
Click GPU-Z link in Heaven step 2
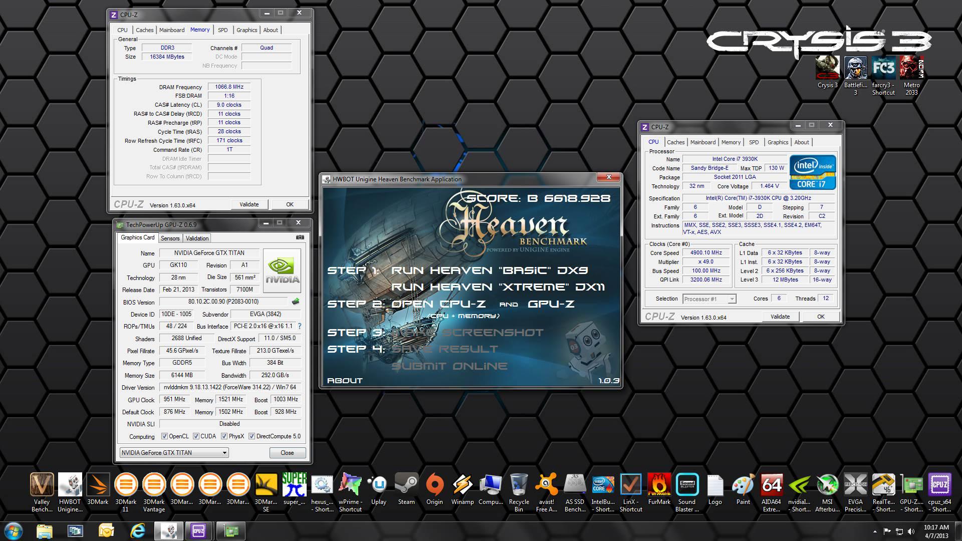[551, 304]
